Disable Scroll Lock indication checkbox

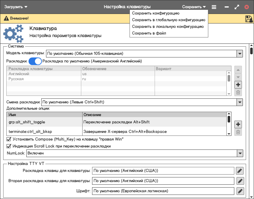tap(9, 146)
